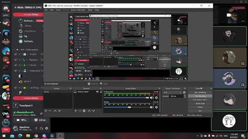The width and height of the screenshot is (248, 139).
Task: Open Google Chrome from the taskbar
Action: pos(36,136)
